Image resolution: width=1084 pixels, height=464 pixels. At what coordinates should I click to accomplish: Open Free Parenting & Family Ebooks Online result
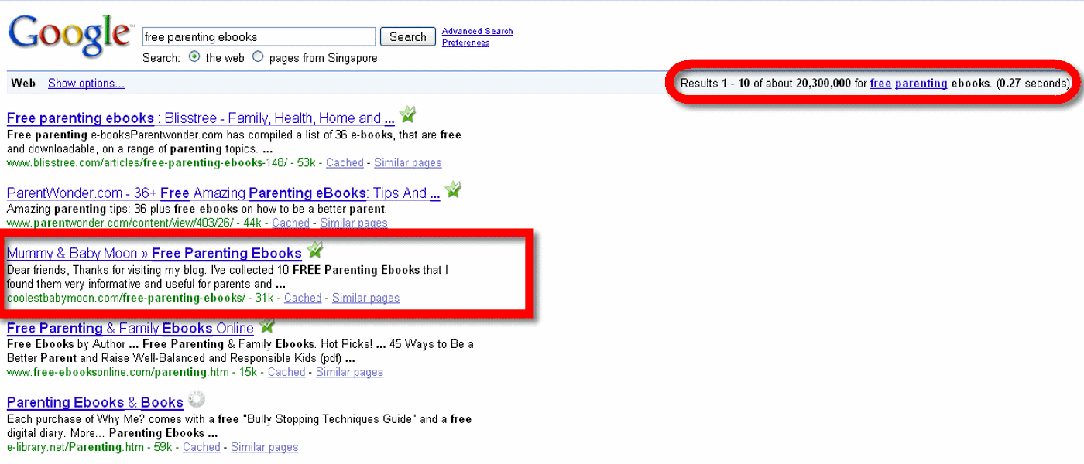pos(130,329)
